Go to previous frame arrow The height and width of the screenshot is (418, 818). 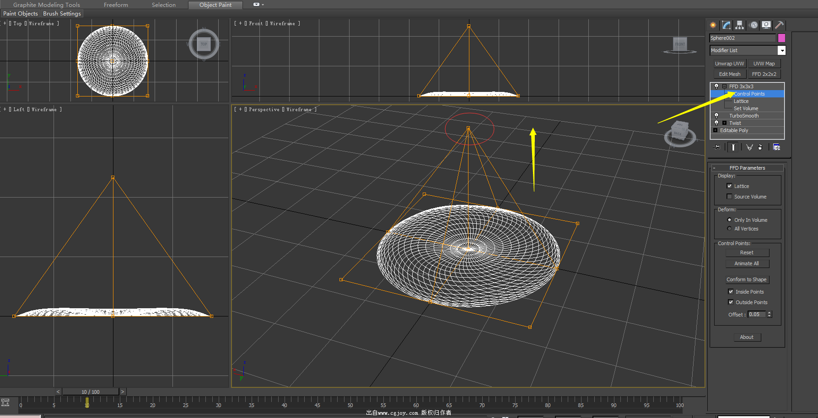point(58,392)
